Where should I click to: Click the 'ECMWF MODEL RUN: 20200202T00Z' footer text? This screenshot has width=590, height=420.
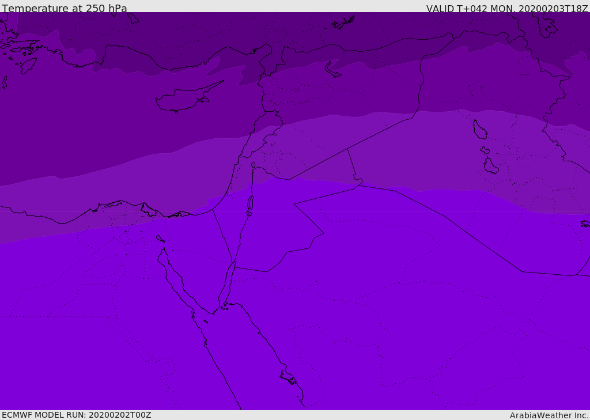[x=77, y=415]
